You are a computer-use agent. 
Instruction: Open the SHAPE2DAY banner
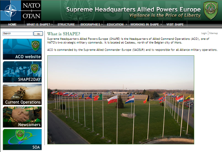coord(22,72)
